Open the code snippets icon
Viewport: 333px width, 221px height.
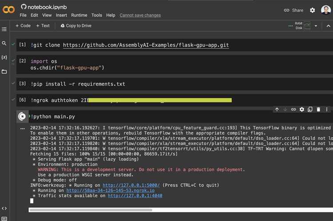4,208
